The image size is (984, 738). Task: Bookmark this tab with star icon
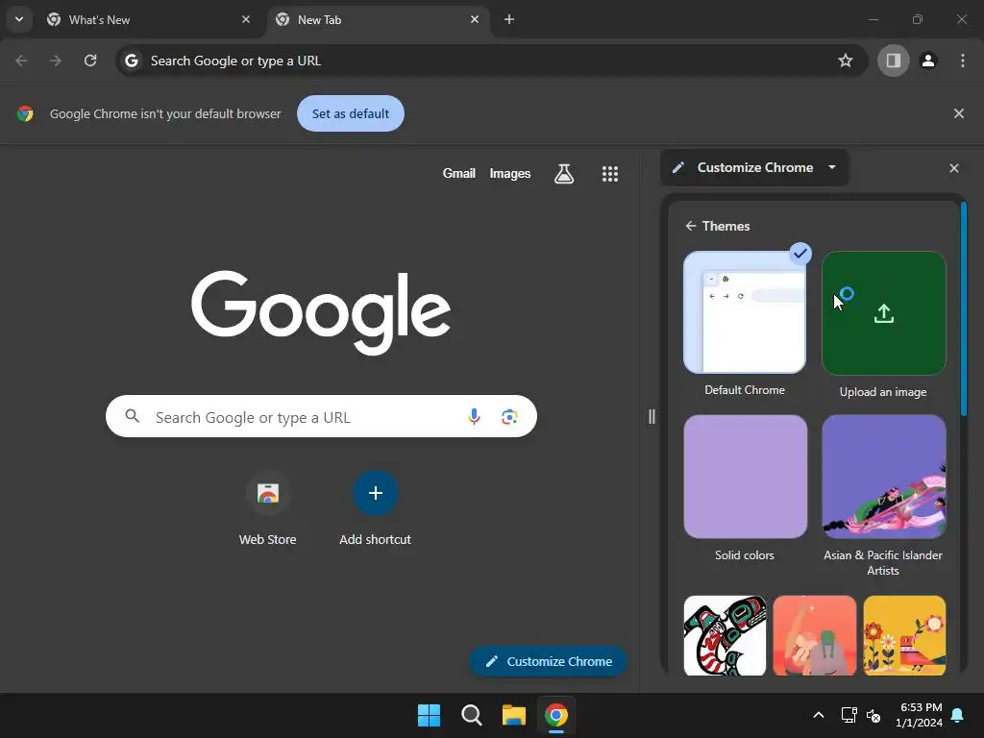coord(846,61)
